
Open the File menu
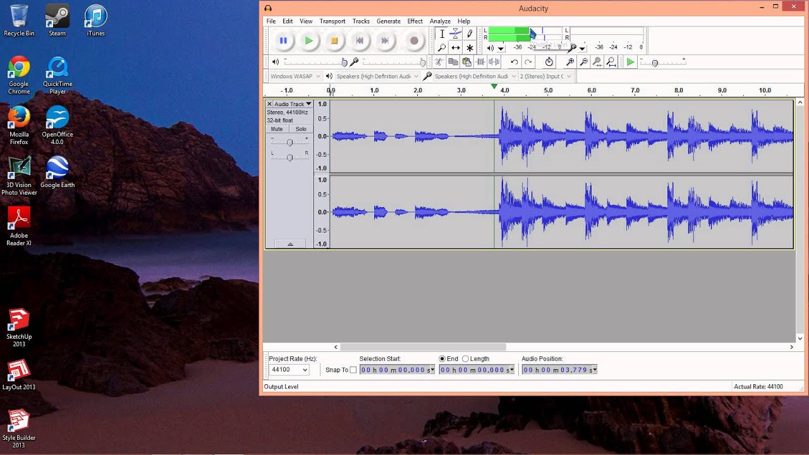pyautogui.click(x=271, y=21)
